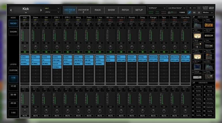This screenshot has width=222, height=123.
Task: Expand chevron below the Kick rack name
Action: click(x=26, y=13)
